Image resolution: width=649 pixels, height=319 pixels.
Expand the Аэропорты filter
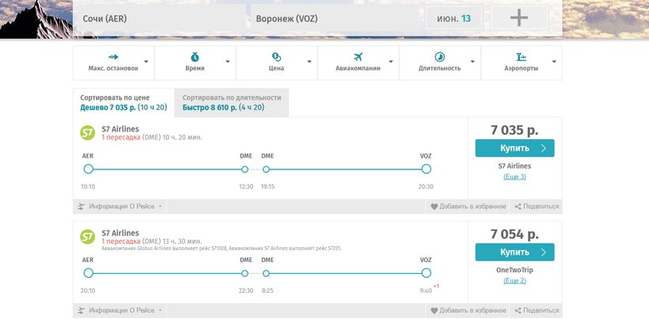[x=522, y=63]
